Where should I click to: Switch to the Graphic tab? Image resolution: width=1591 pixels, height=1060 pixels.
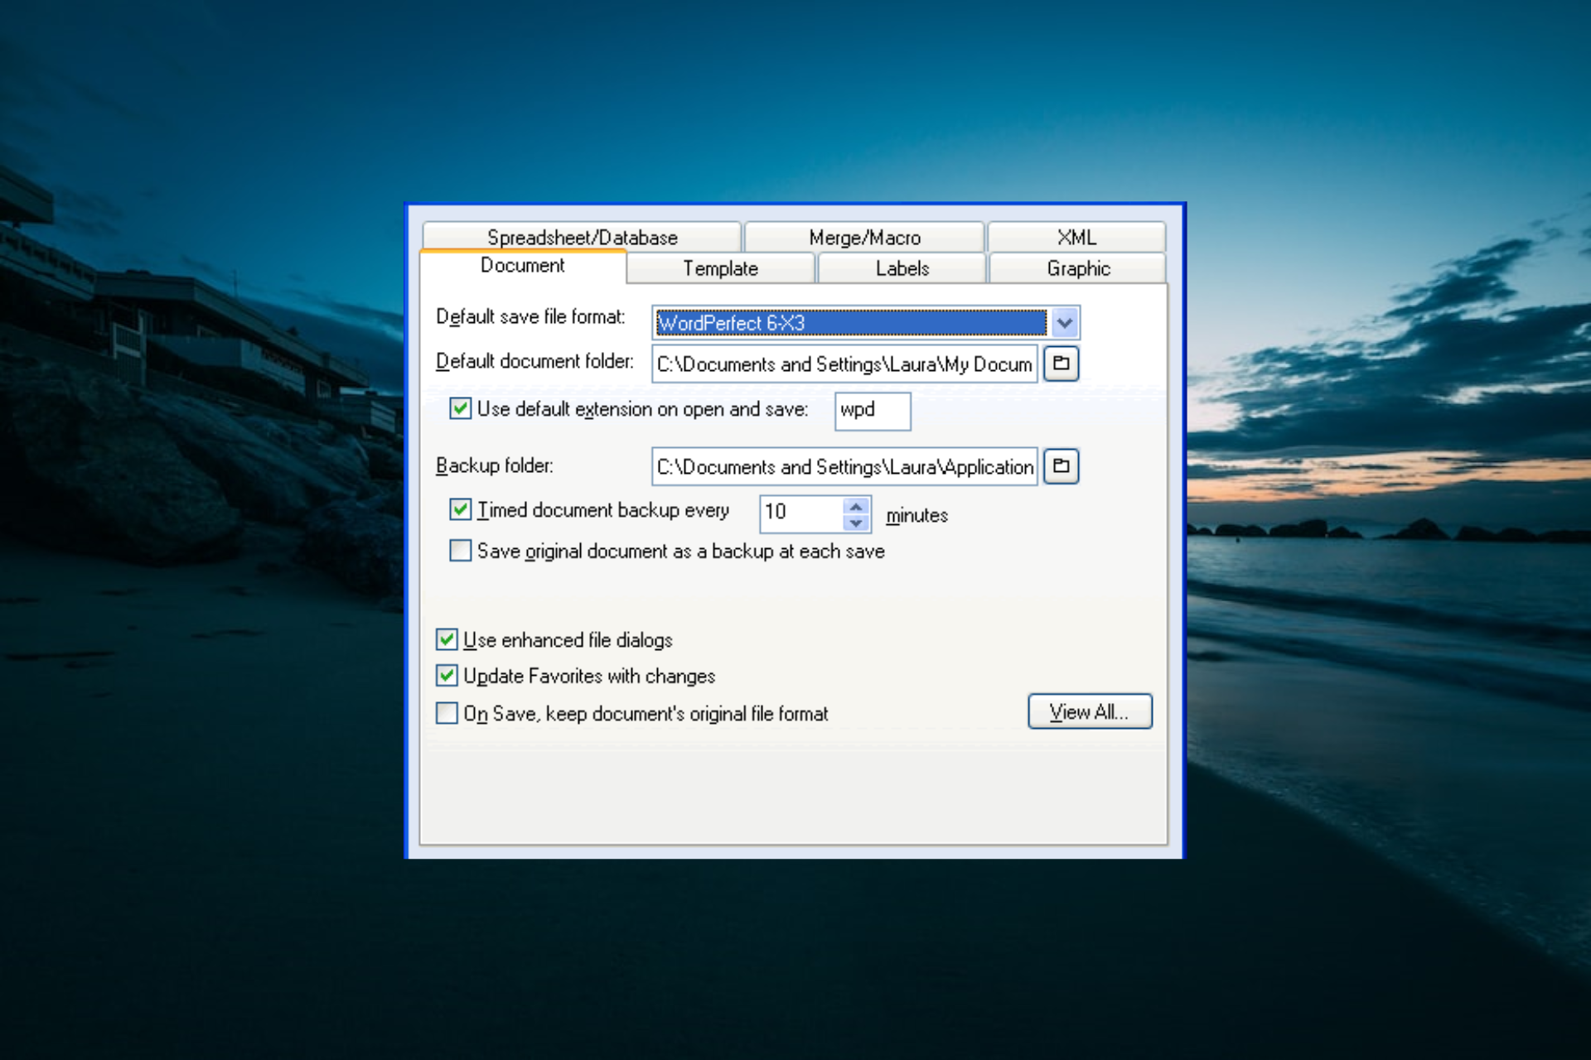pyautogui.click(x=1077, y=268)
